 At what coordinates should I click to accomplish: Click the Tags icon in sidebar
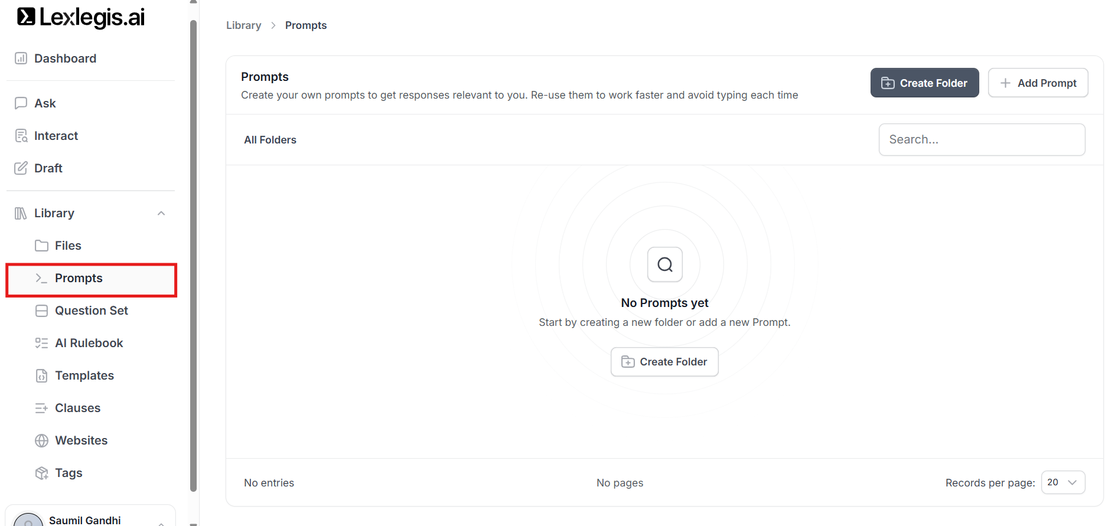pyautogui.click(x=41, y=473)
